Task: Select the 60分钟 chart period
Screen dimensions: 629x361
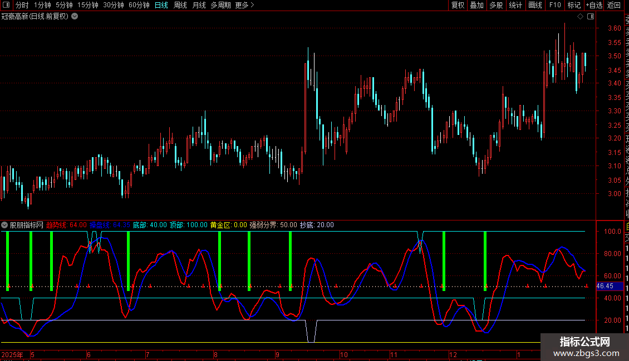Action: (139, 5)
